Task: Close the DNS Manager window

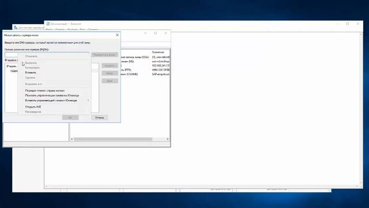Action: tap(165, 34)
